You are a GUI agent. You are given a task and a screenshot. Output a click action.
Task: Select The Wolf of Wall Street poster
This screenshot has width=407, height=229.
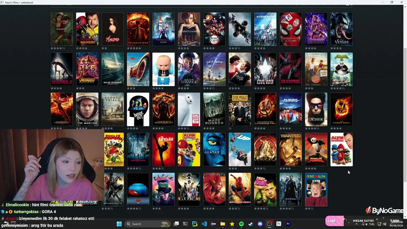(x=240, y=109)
